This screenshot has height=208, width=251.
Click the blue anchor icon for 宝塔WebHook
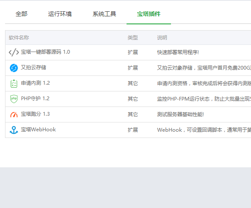(14, 130)
